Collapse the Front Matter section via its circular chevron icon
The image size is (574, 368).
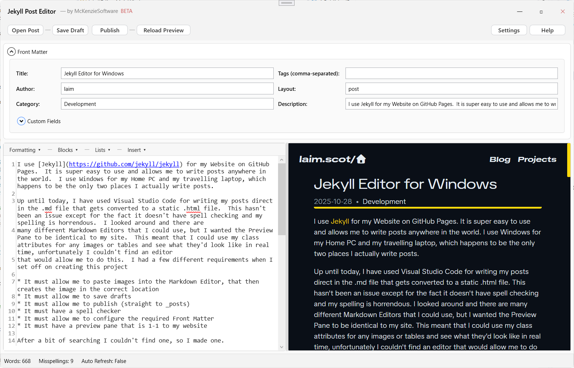pyautogui.click(x=11, y=51)
